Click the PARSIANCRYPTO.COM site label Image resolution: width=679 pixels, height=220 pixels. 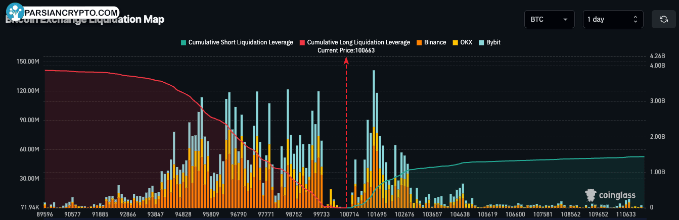(71, 12)
